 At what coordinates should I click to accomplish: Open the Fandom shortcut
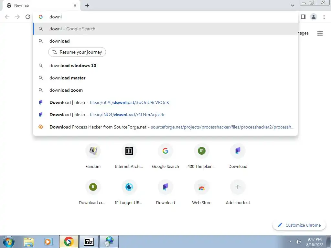click(x=93, y=156)
